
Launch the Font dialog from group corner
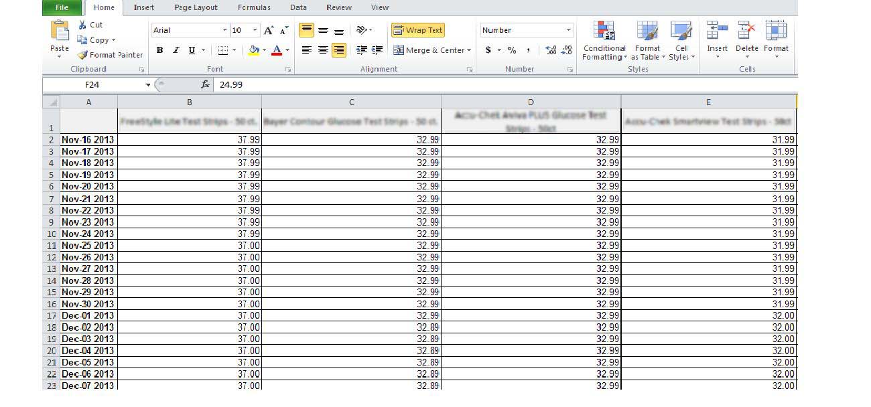(288, 70)
